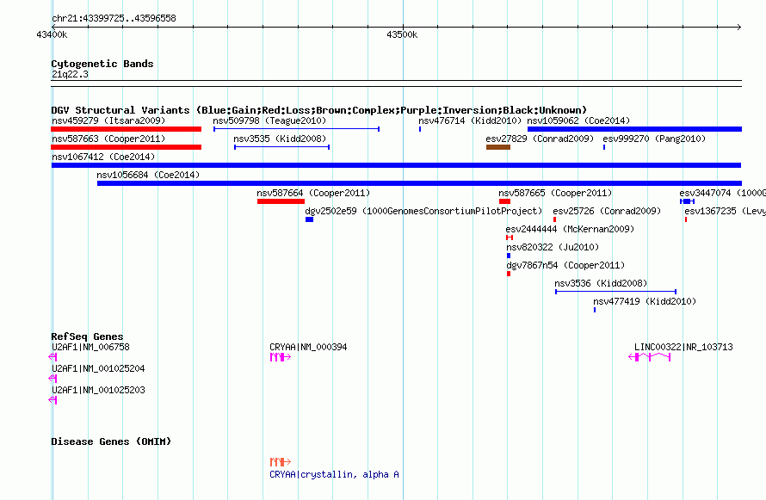Image resolution: width=766 pixels, height=500 pixels.
Task: Click the dgv2502e59 (1000GenomesConsortiumPilotProject) label
Action: 423,211
